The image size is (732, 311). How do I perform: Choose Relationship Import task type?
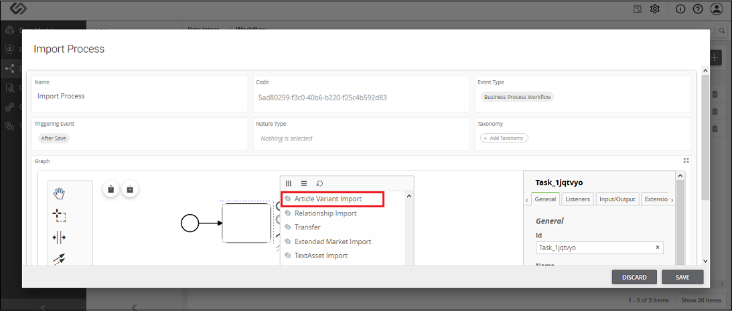pos(325,213)
